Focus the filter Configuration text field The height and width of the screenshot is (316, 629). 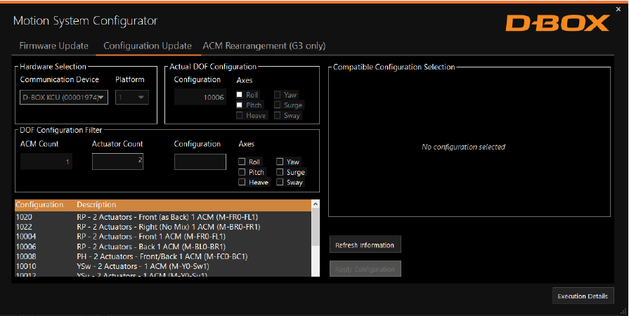click(x=200, y=162)
